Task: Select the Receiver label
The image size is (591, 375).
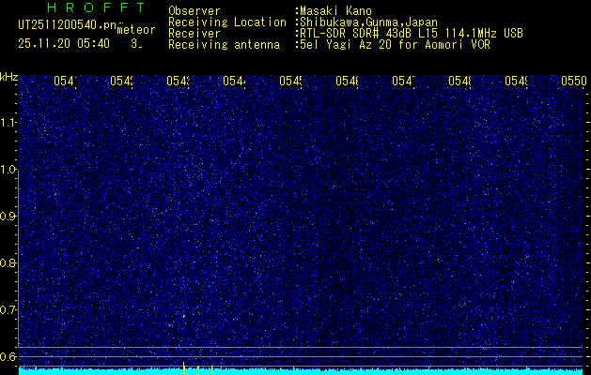Action: (x=194, y=34)
